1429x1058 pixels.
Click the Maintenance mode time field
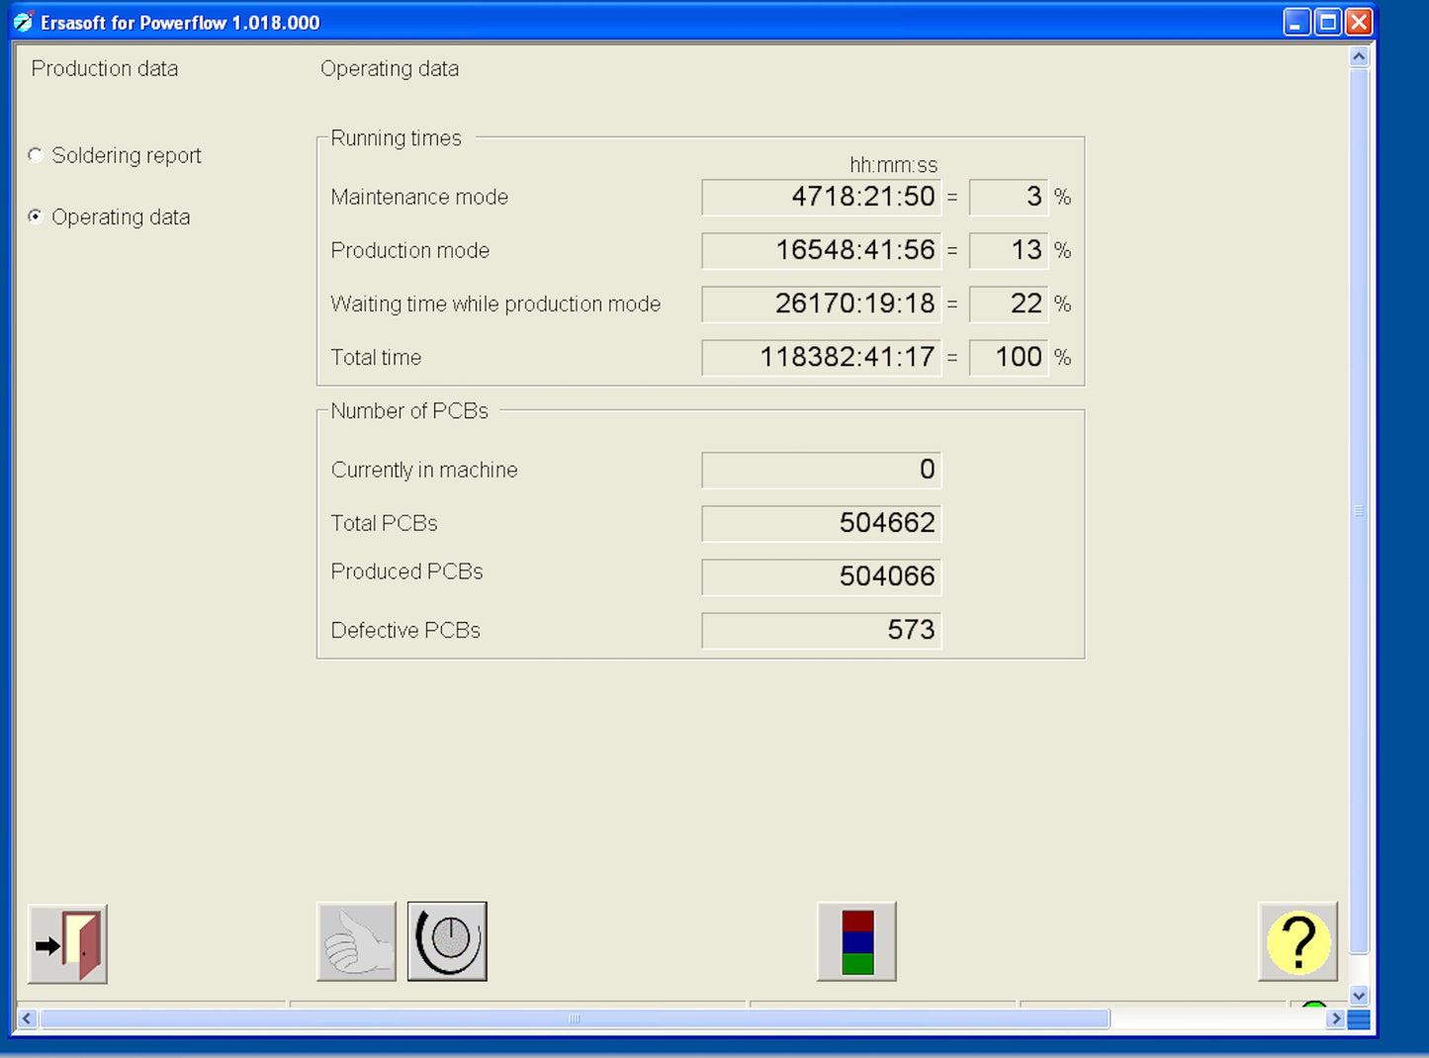[821, 197]
